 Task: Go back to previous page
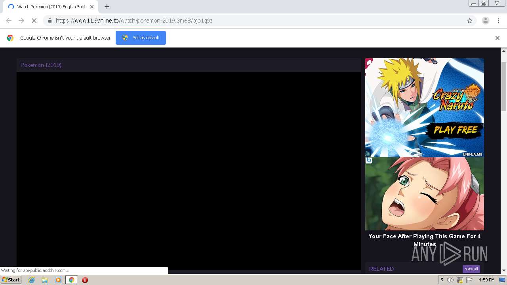(x=9, y=21)
